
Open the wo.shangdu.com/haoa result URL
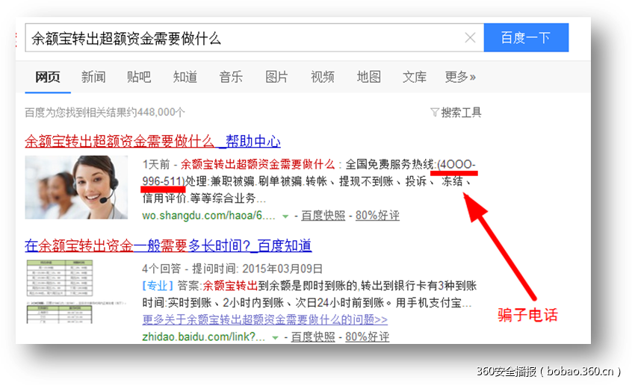[x=208, y=216]
